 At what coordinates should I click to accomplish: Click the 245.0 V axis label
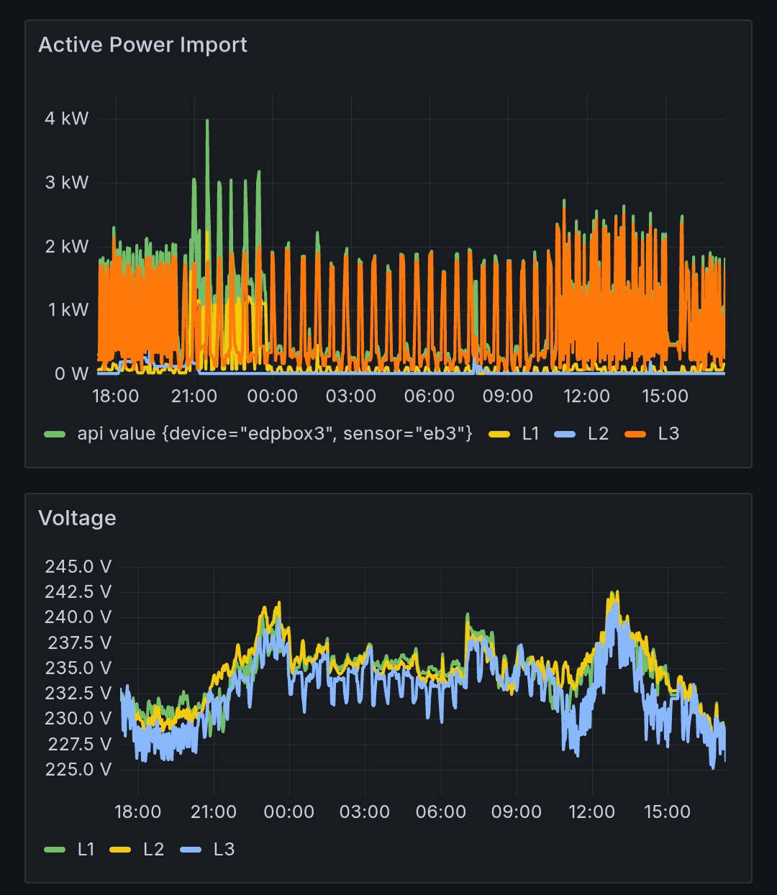[x=78, y=567]
